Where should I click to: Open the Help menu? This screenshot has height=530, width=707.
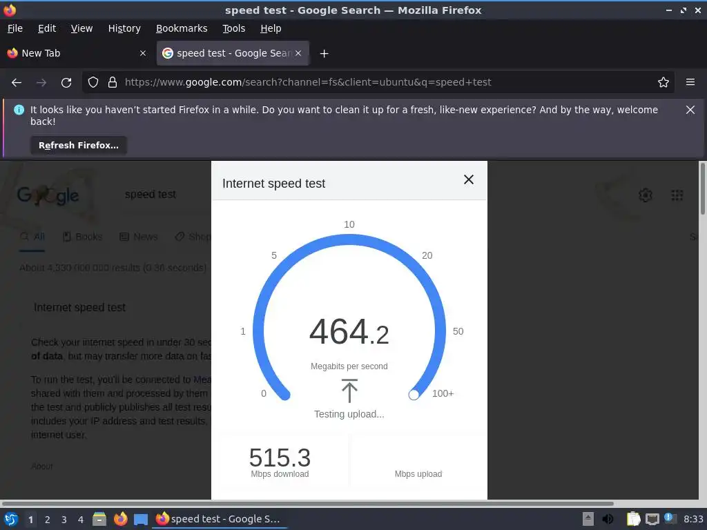[x=271, y=28]
